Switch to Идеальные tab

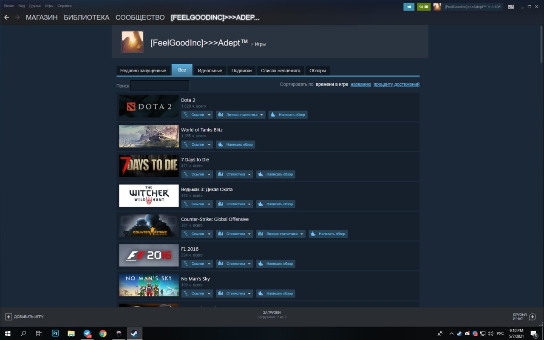[210, 71]
